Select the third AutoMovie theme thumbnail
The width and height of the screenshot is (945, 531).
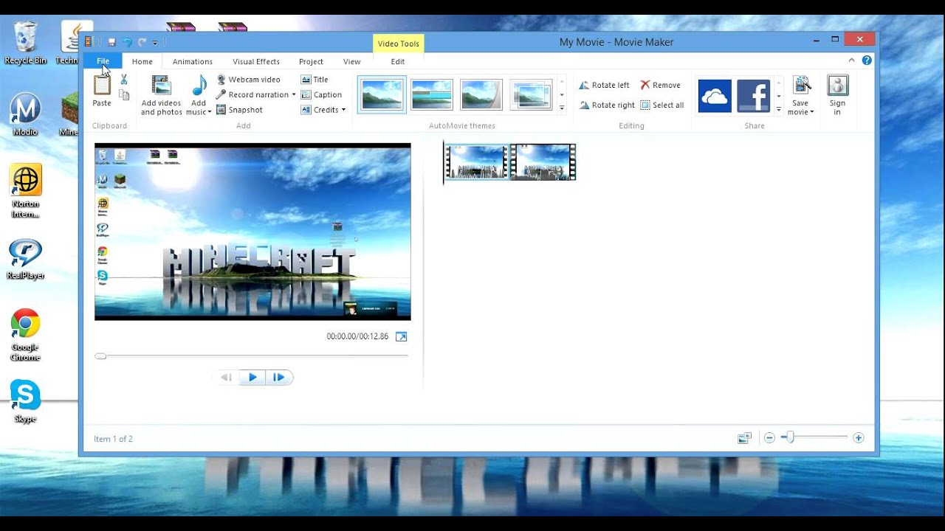click(x=481, y=94)
